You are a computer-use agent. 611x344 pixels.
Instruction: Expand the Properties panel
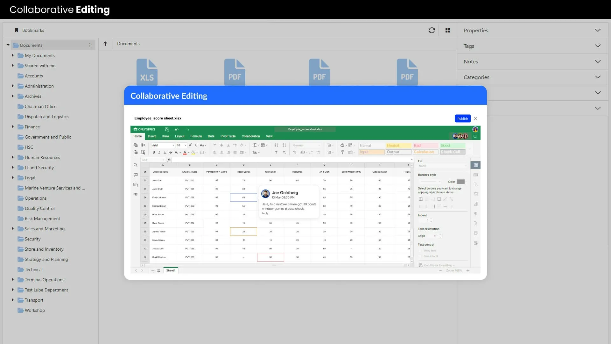tap(598, 30)
